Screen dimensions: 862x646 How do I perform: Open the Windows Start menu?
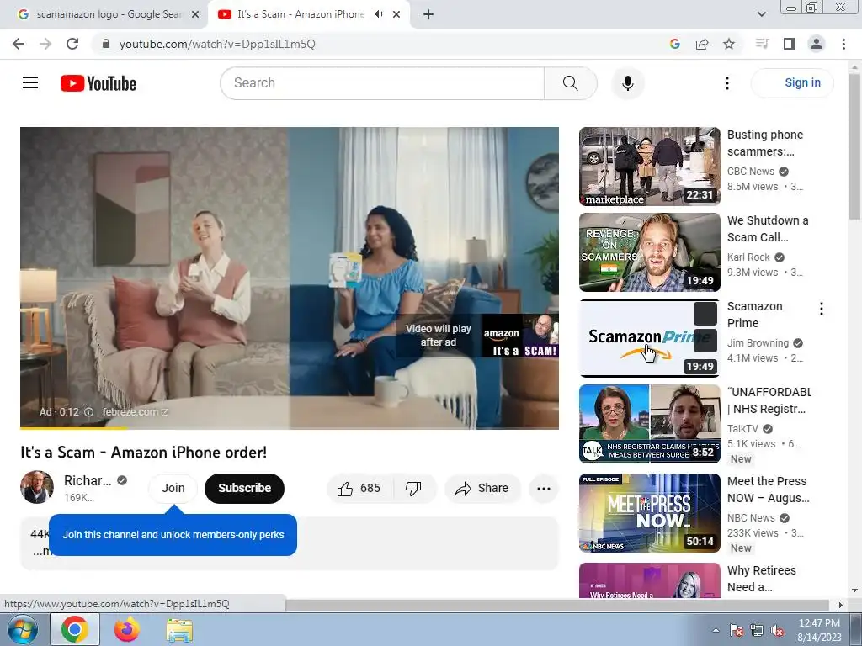click(x=23, y=630)
